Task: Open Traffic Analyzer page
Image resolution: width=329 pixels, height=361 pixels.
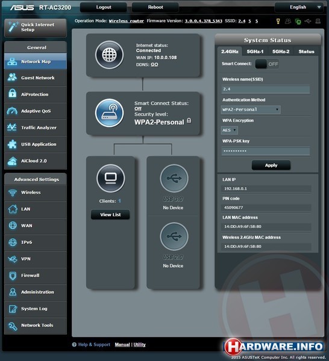Action: coord(36,128)
